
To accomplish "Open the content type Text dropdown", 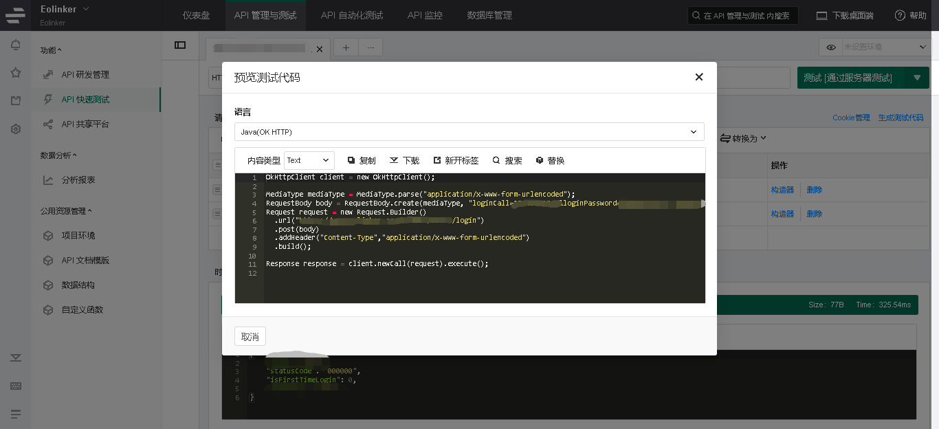I will (x=309, y=160).
